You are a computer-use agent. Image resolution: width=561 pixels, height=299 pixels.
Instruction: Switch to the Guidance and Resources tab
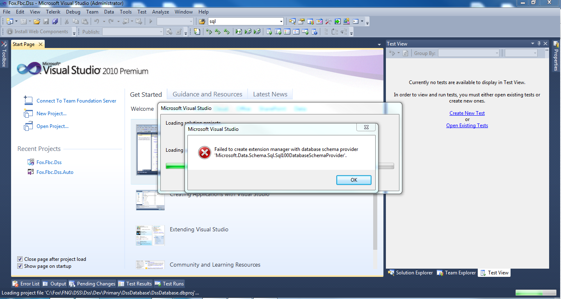pos(207,94)
